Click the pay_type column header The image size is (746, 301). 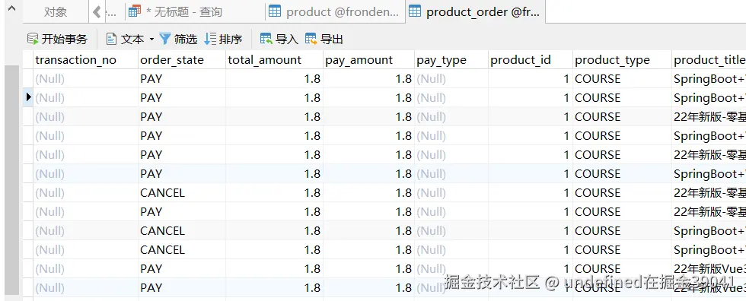click(x=451, y=60)
